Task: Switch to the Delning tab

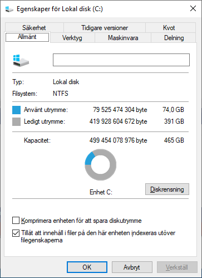Action: (174, 38)
